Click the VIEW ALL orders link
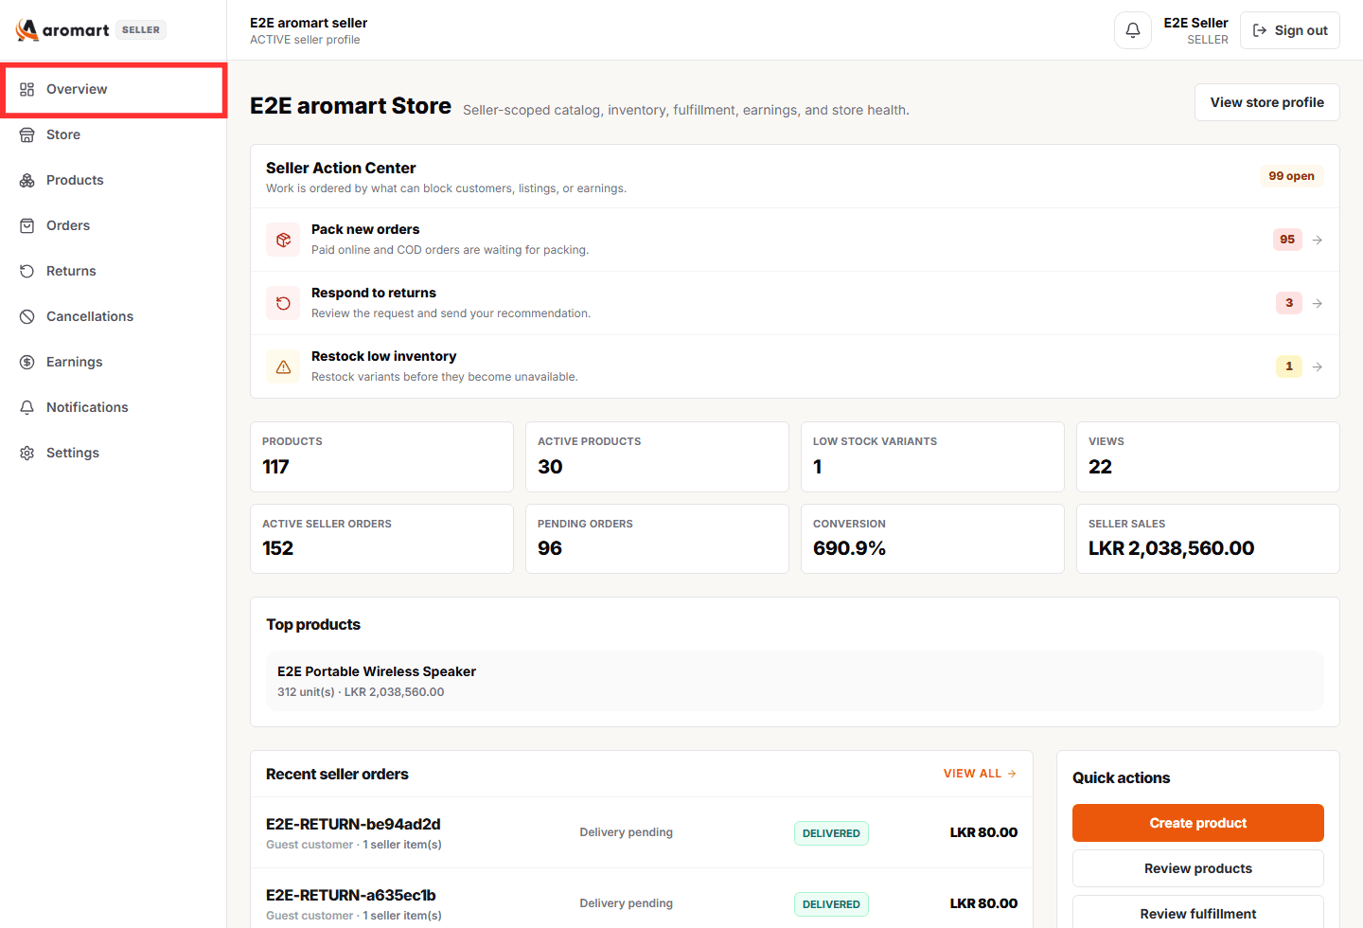 click(980, 774)
